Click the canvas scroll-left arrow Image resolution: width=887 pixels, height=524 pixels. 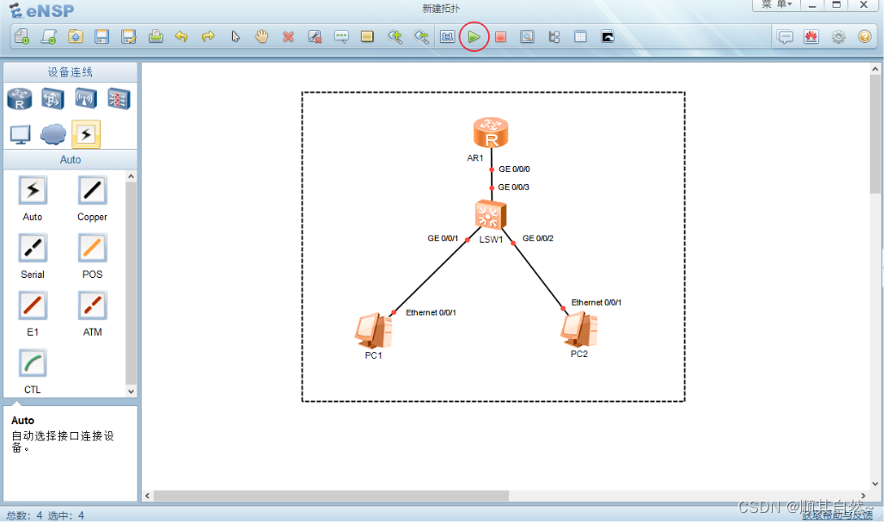(148, 496)
